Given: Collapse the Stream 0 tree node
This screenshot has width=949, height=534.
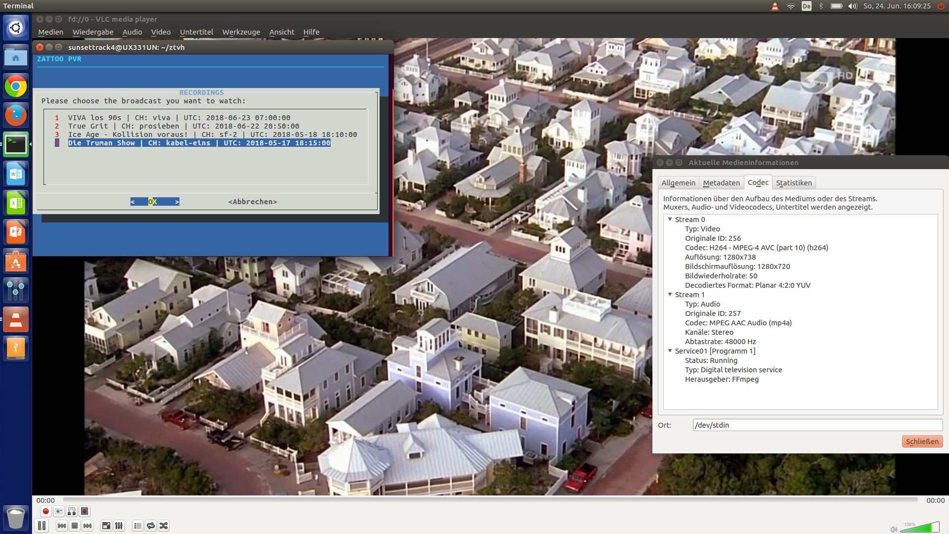Looking at the screenshot, I should click(670, 219).
